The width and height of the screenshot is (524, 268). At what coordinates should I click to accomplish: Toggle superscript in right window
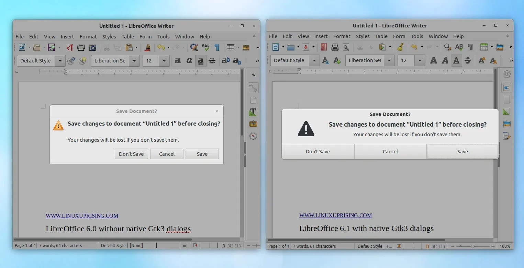(x=482, y=61)
